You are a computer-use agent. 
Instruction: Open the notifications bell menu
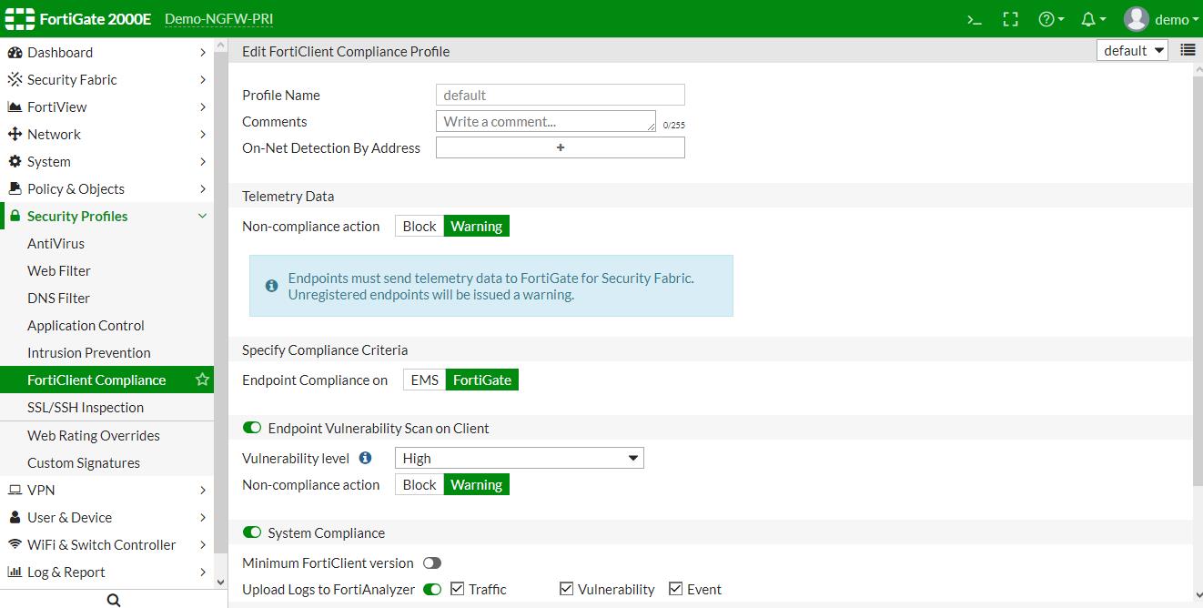point(1093,19)
